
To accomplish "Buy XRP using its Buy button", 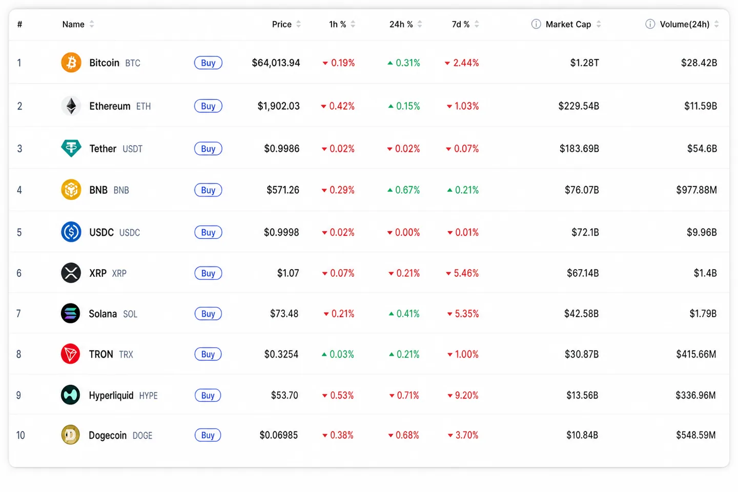I will (x=208, y=273).
